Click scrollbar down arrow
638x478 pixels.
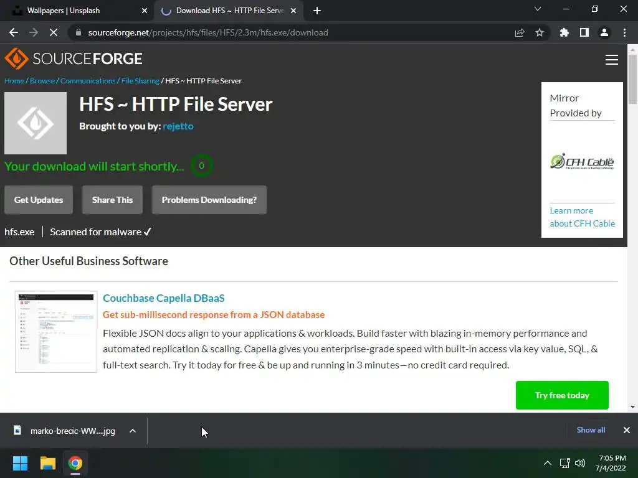pyautogui.click(x=632, y=407)
